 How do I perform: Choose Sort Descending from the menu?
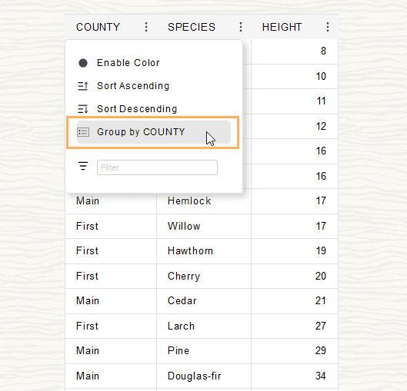pos(154,109)
